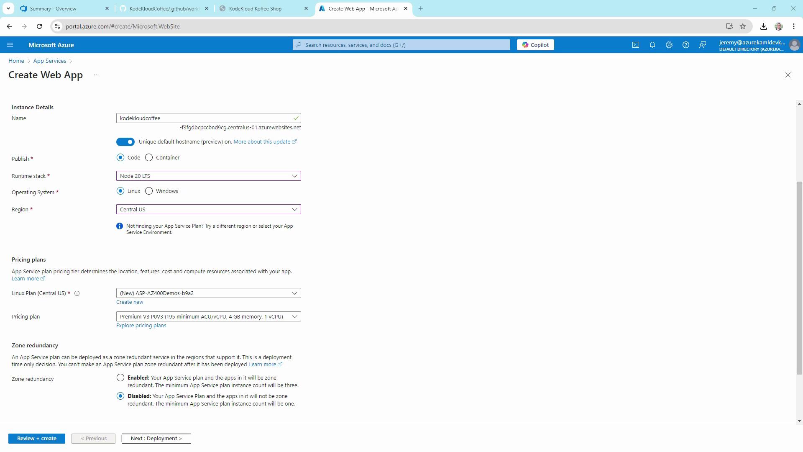803x452 pixels.
Task: Open the feedback icon in top bar
Action: pyautogui.click(x=703, y=45)
